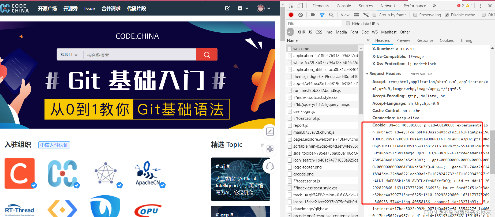This screenshot has width=495, height=217.
Task: Switch to the waterfall overview view icon
Action: (x=366, y=15)
